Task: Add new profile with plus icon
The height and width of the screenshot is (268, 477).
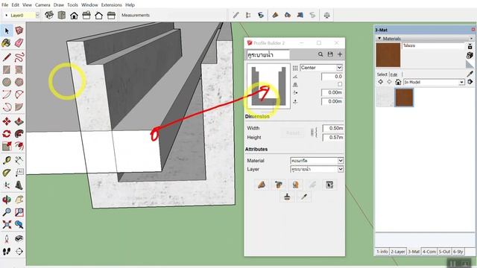Action: [x=340, y=54]
